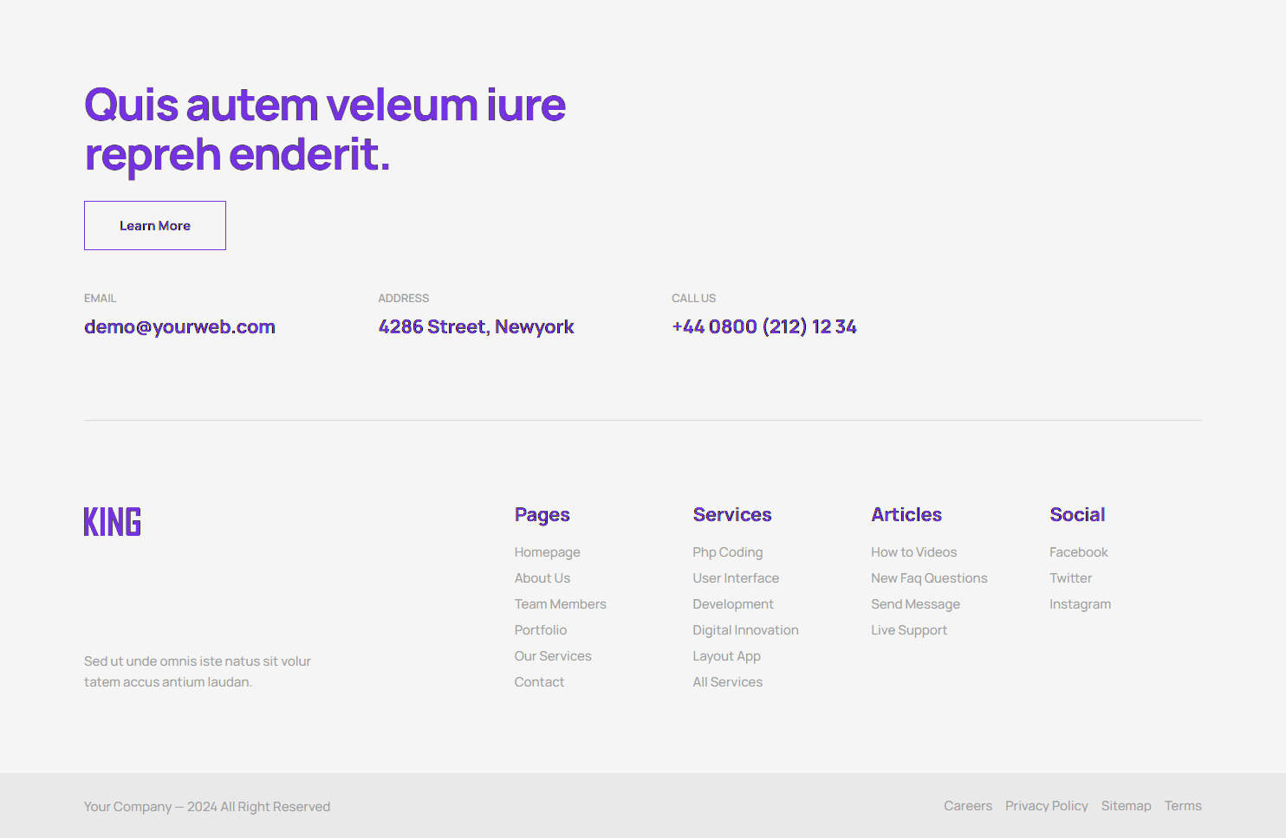Select User Interface service
Viewport: 1286px width, 838px height.
coord(736,577)
